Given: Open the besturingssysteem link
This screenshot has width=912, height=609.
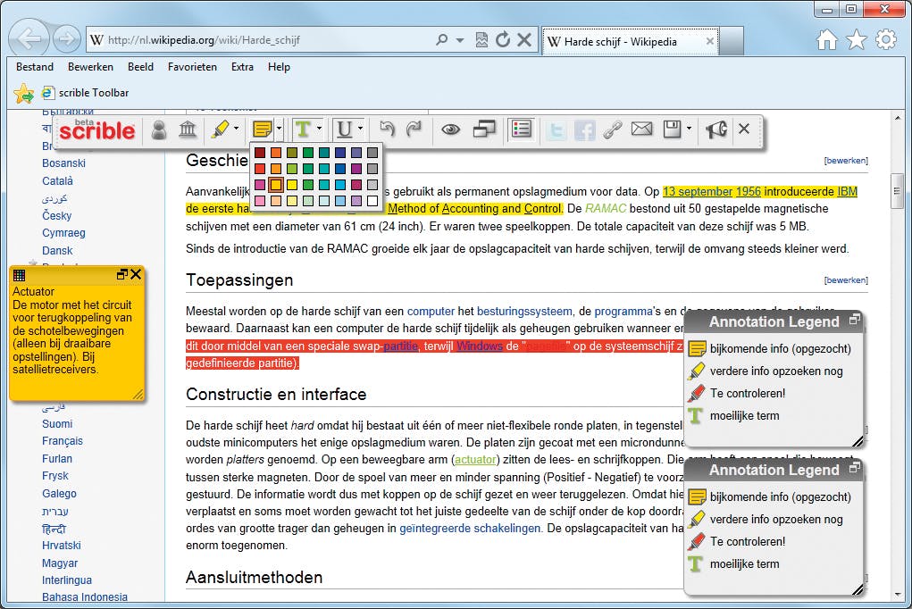Looking at the screenshot, I should 524,311.
